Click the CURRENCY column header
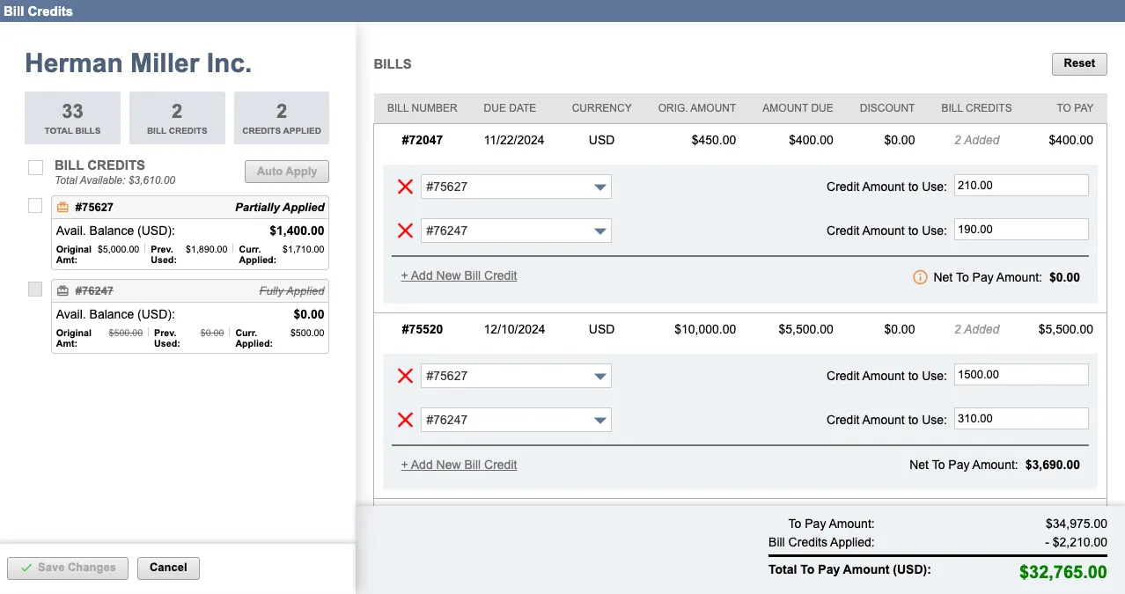This screenshot has height=594, width=1125. 601,108
